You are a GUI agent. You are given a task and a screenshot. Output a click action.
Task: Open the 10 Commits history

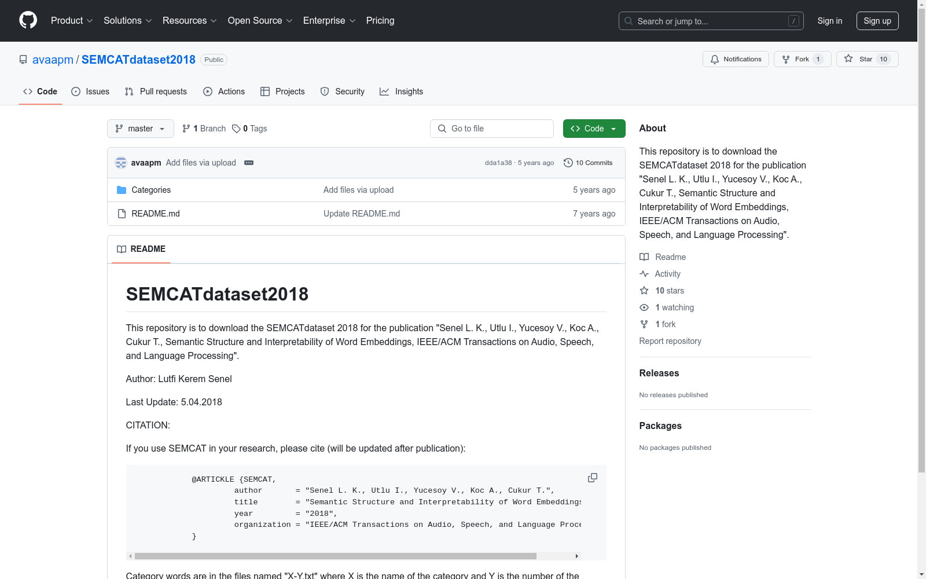coord(588,163)
